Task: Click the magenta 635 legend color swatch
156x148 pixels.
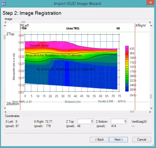Action: pos(127,48)
